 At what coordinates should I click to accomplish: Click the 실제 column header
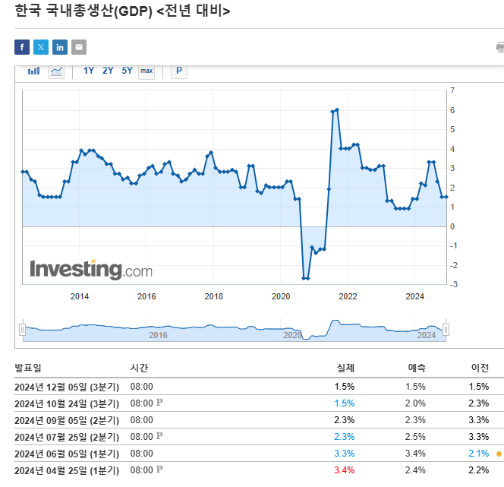click(345, 368)
